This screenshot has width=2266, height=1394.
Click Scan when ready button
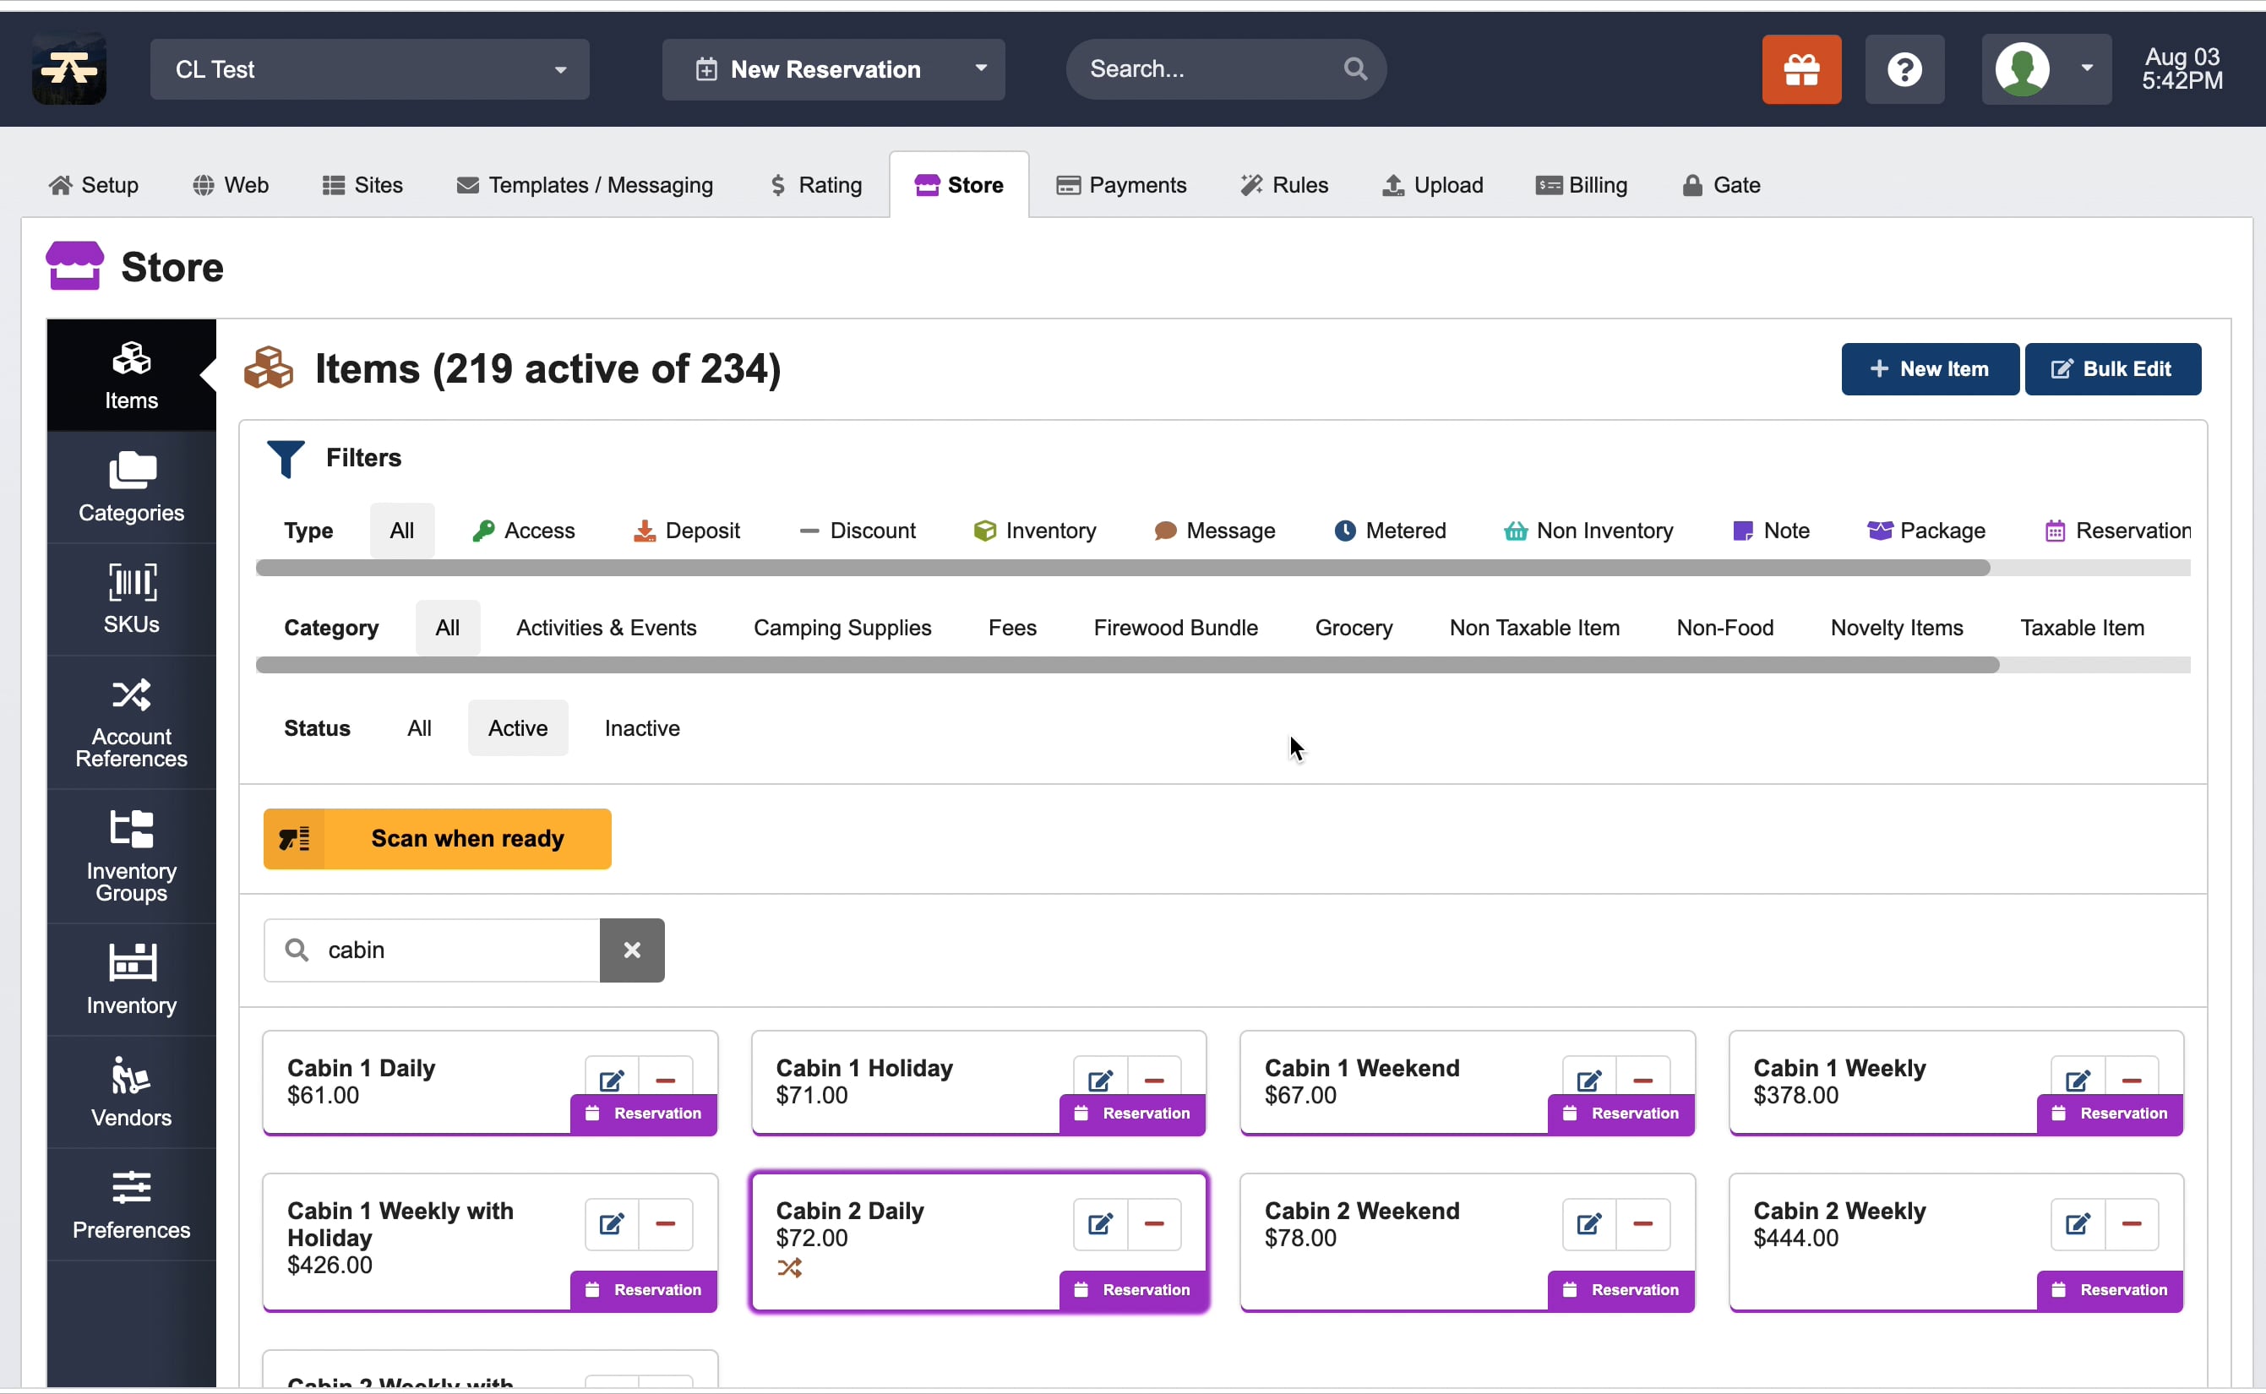click(x=437, y=839)
